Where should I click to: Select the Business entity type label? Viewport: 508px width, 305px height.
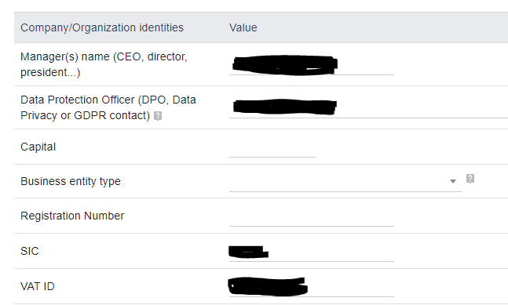(71, 181)
